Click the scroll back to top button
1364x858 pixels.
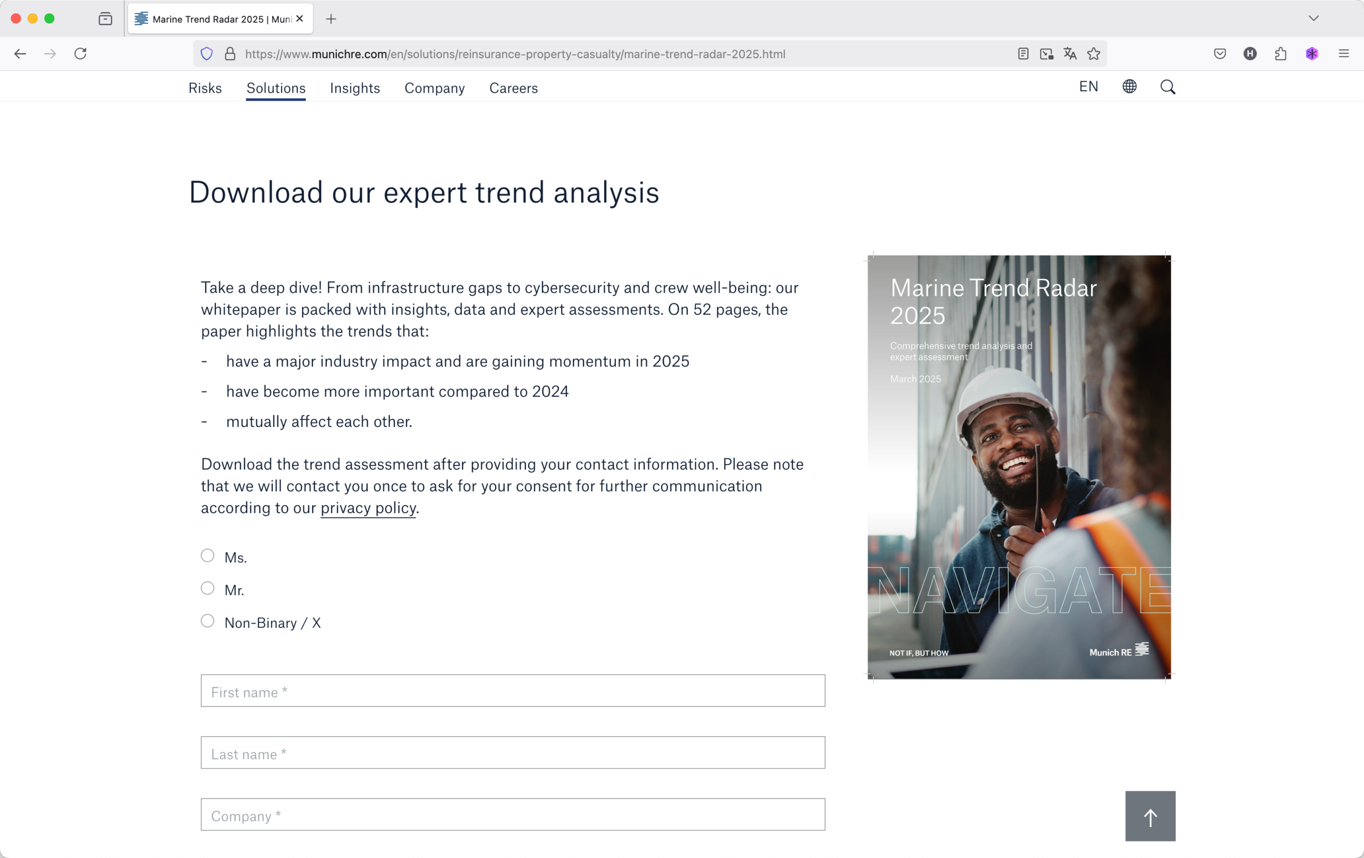coord(1150,816)
